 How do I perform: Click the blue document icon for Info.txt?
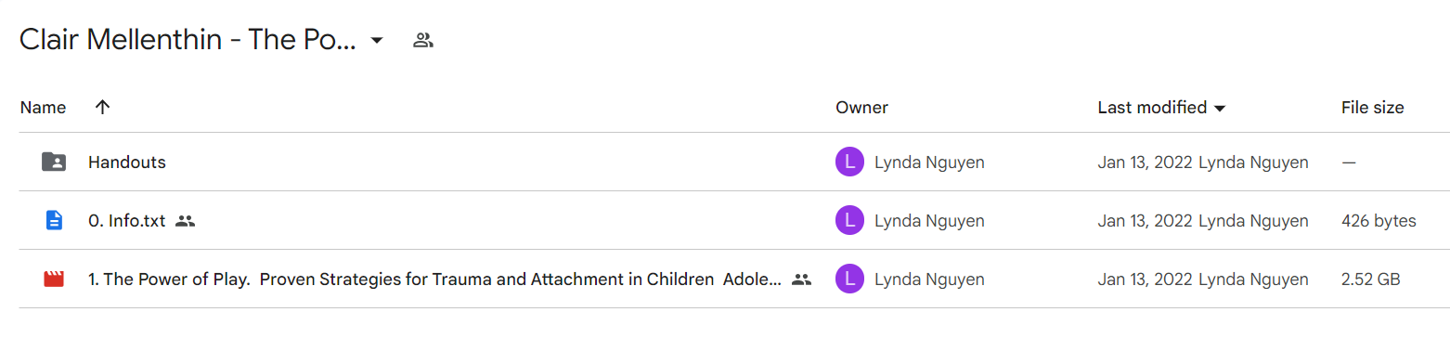pos(54,221)
